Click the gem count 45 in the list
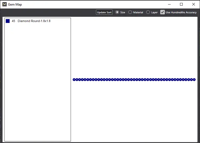Viewport: 200px width, 143px height. pyautogui.click(x=13, y=21)
